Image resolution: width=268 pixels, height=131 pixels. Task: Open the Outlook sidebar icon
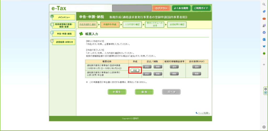pyautogui.click(x=264, y=39)
